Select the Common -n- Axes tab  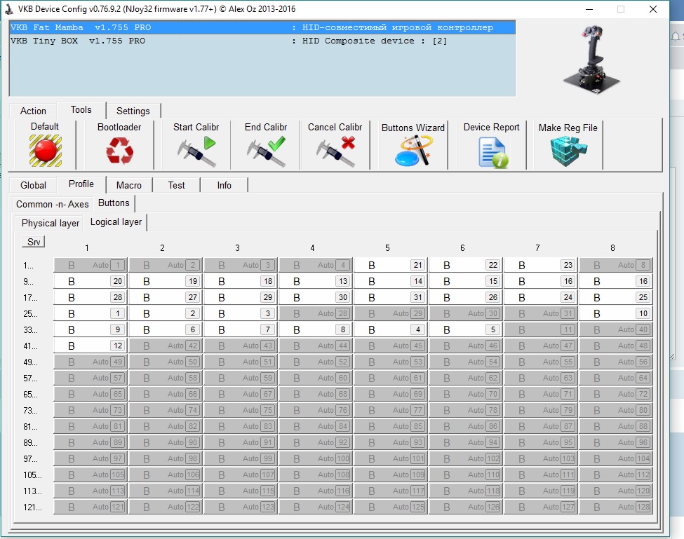tap(53, 204)
